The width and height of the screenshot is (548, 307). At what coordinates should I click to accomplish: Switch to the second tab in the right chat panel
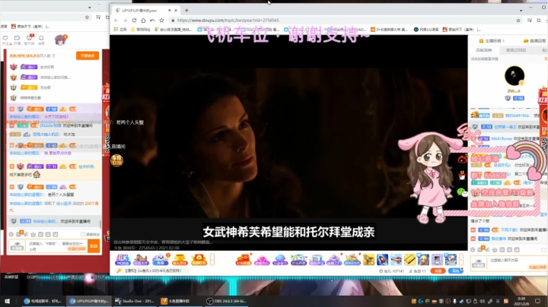click(516, 50)
